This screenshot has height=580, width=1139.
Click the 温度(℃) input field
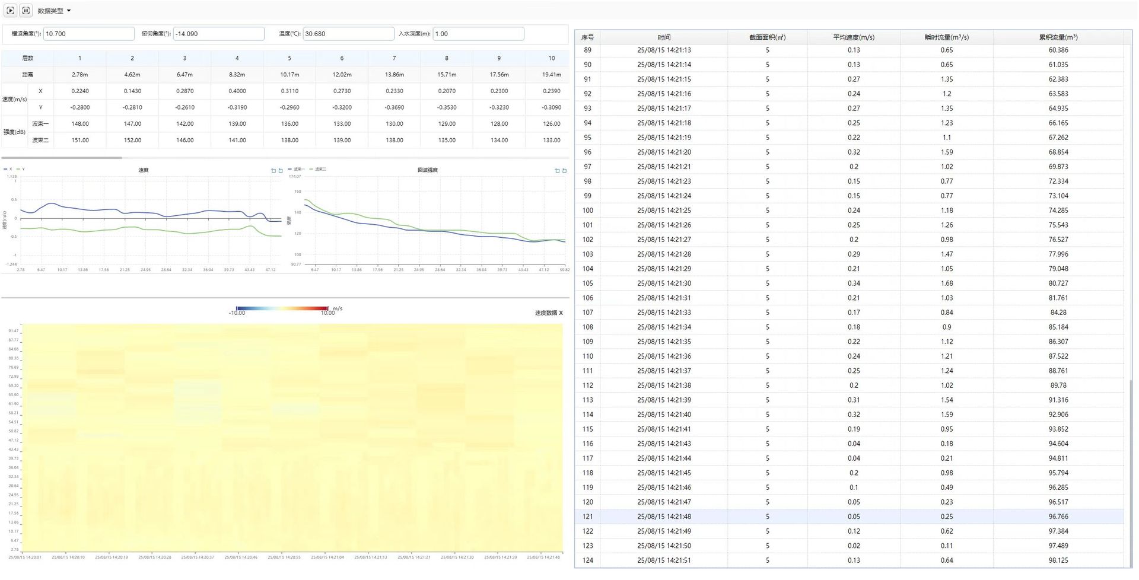click(348, 34)
